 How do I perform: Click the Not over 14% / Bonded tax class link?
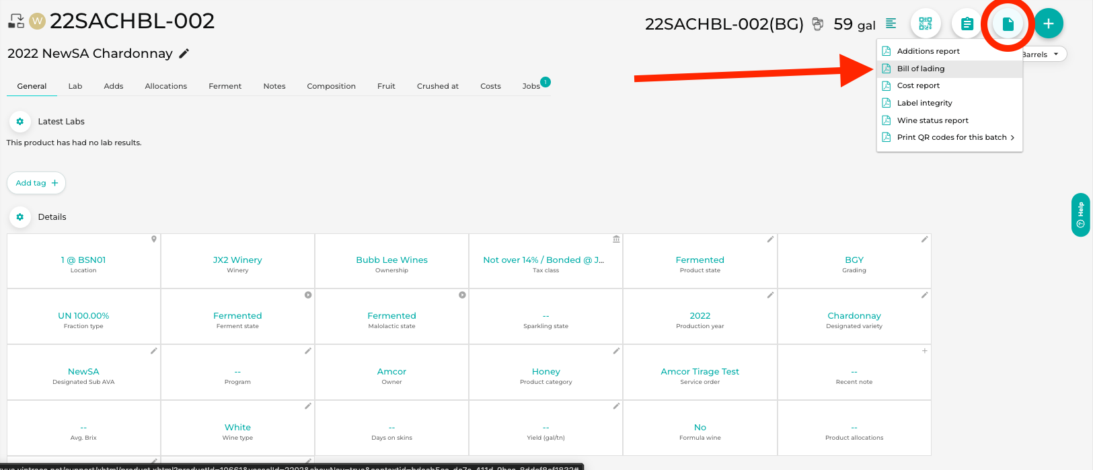pos(543,260)
